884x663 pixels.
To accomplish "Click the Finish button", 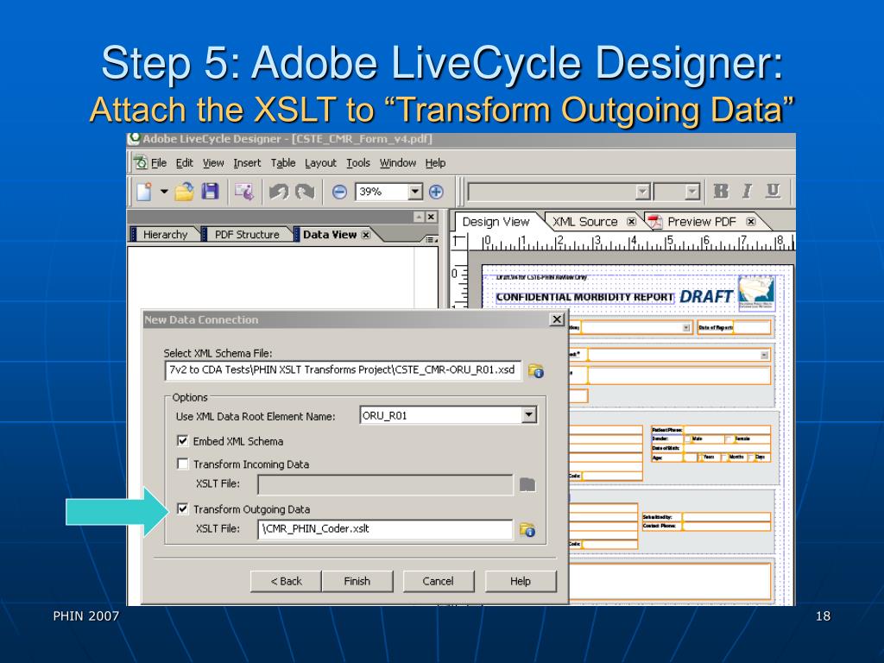I will coord(357,581).
